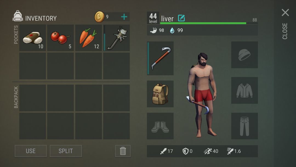Image resolution: width=296 pixels, height=167 pixels.
Task: Add coins with the plus icon
Action: (124, 17)
